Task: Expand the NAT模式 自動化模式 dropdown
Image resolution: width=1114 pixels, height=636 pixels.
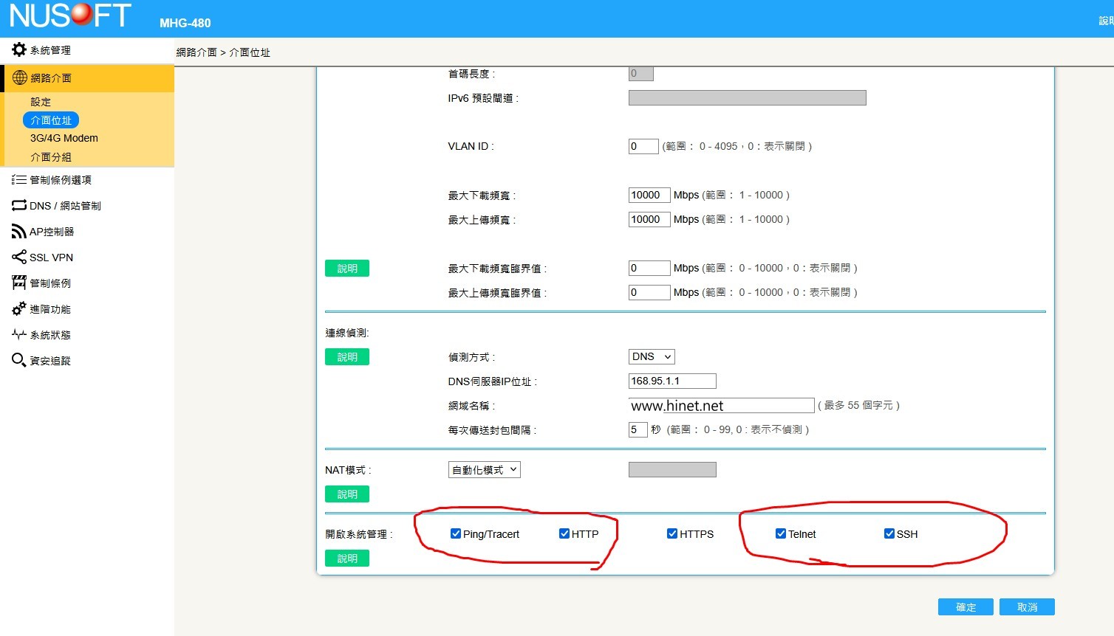Action: 484,469
